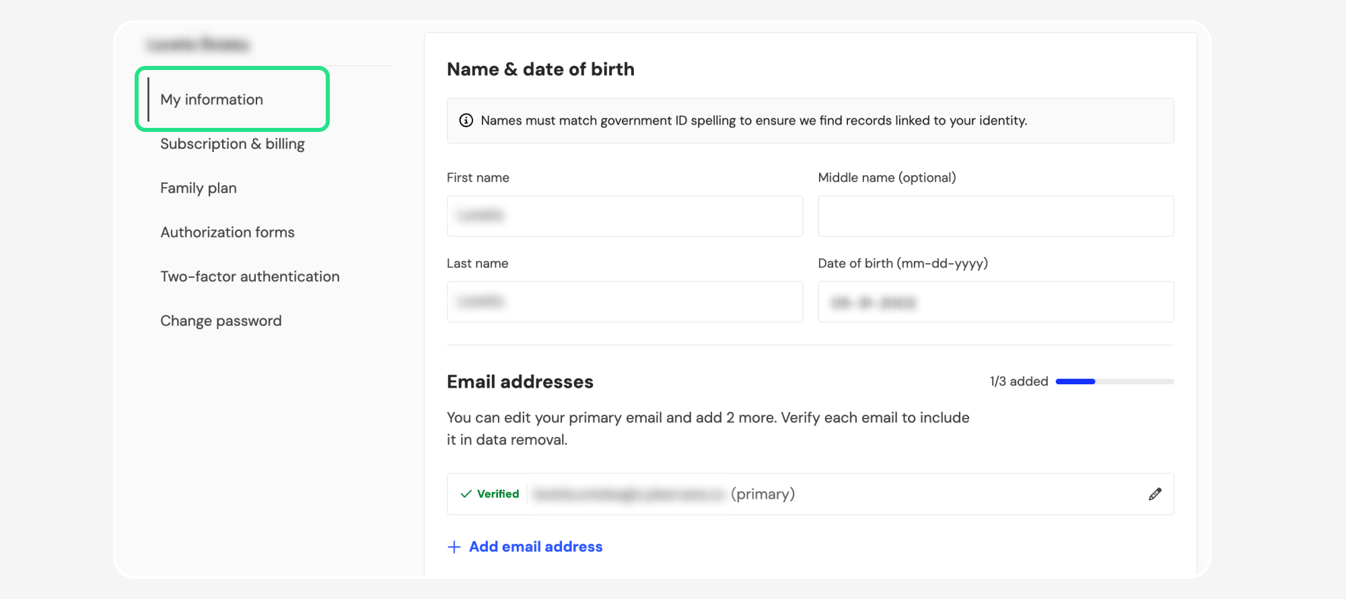Click the Add email address link
1346x599 pixels.
click(536, 547)
